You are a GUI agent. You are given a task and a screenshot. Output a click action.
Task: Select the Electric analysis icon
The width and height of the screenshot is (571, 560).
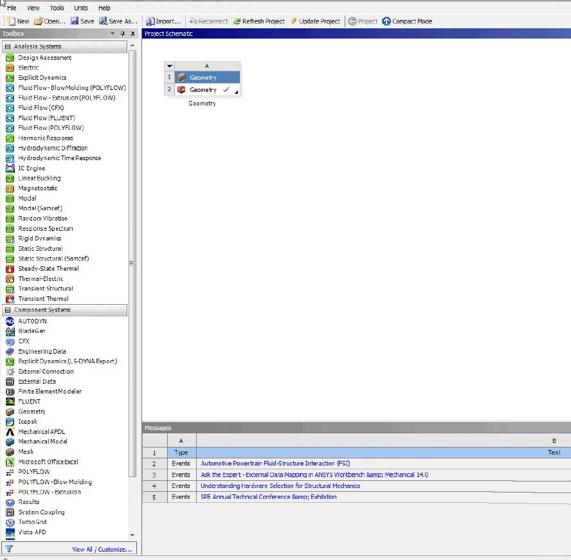coord(10,68)
